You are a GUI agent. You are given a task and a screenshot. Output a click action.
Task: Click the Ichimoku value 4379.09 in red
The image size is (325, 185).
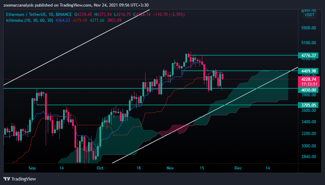click(80, 20)
